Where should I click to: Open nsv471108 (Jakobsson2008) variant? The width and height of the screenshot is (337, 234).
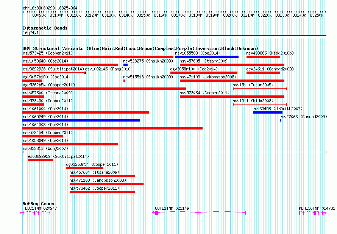(98, 180)
